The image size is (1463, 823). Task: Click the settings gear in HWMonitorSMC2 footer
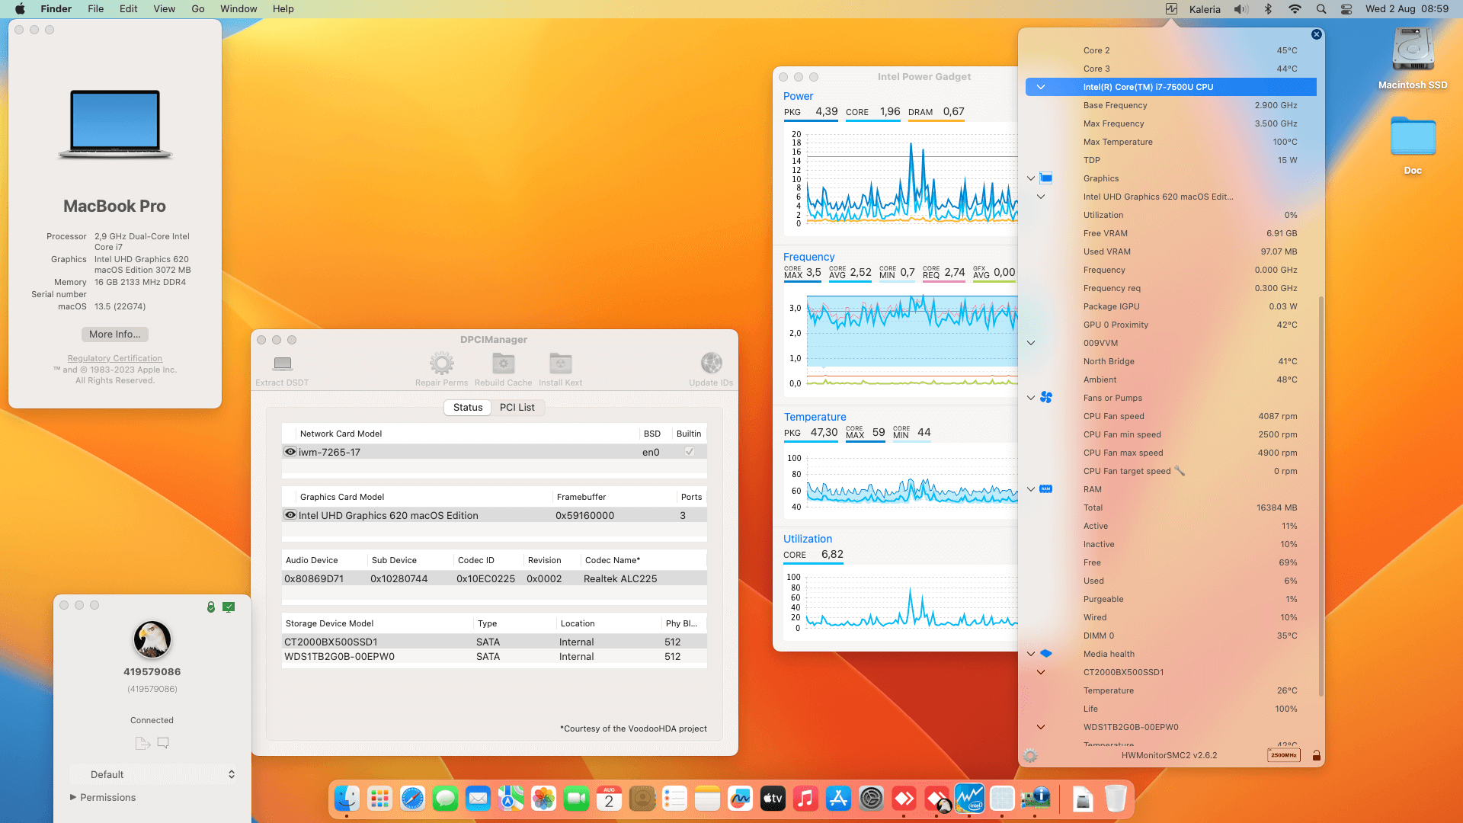coord(1030,755)
